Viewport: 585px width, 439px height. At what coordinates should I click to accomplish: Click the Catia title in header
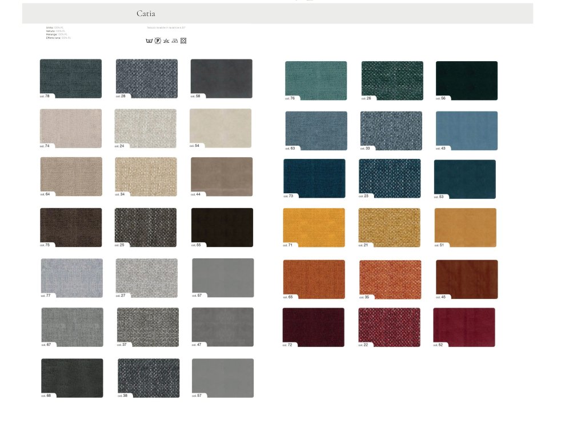point(146,13)
